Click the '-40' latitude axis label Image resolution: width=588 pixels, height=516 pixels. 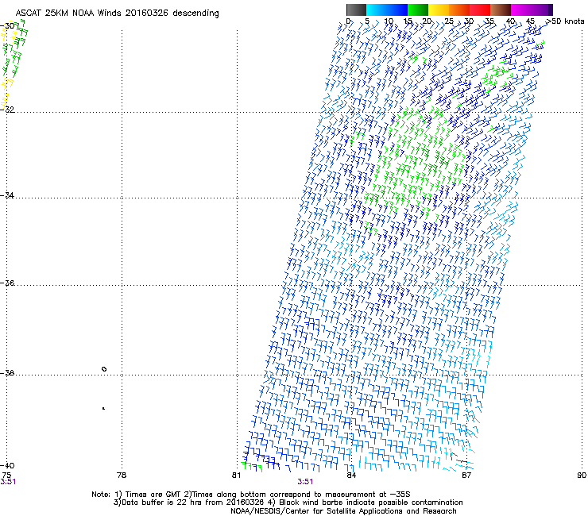point(7,465)
